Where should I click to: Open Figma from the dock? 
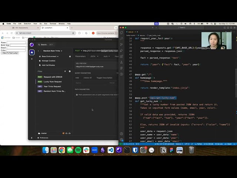click(x=171, y=150)
